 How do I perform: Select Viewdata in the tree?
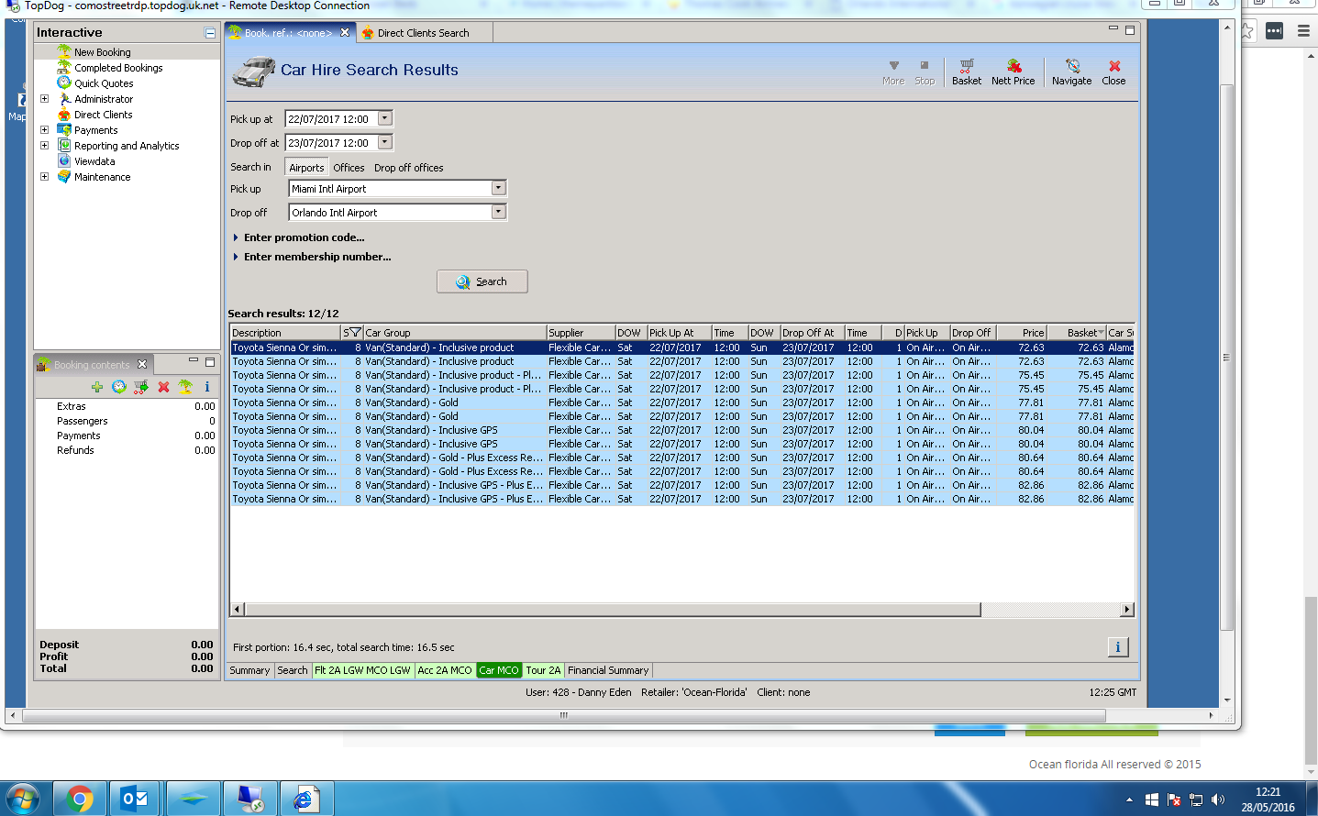(x=94, y=161)
